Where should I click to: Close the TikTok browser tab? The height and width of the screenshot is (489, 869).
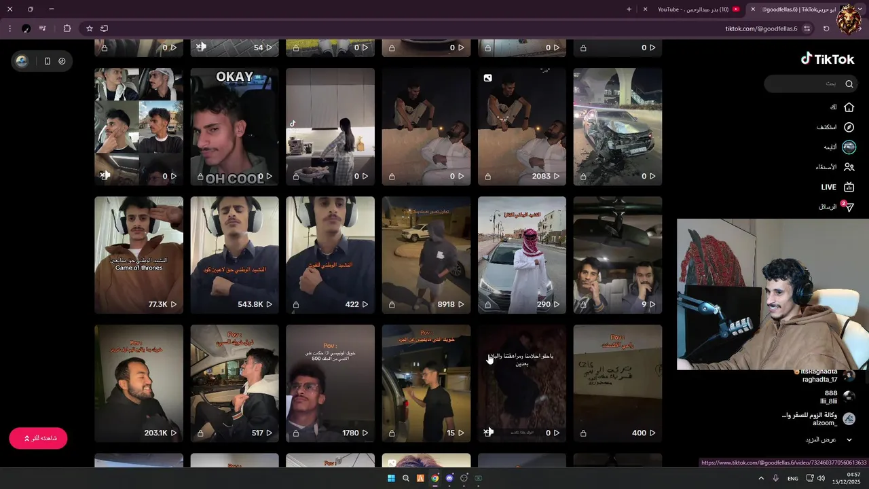tap(752, 9)
